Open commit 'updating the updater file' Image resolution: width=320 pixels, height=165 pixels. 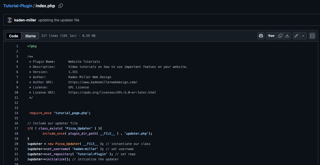(x=59, y=20)
